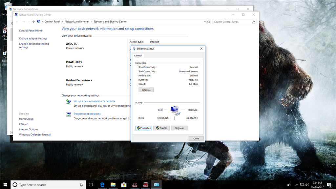
Task: Open the Action Center notification icon
Action: point(329,185)
